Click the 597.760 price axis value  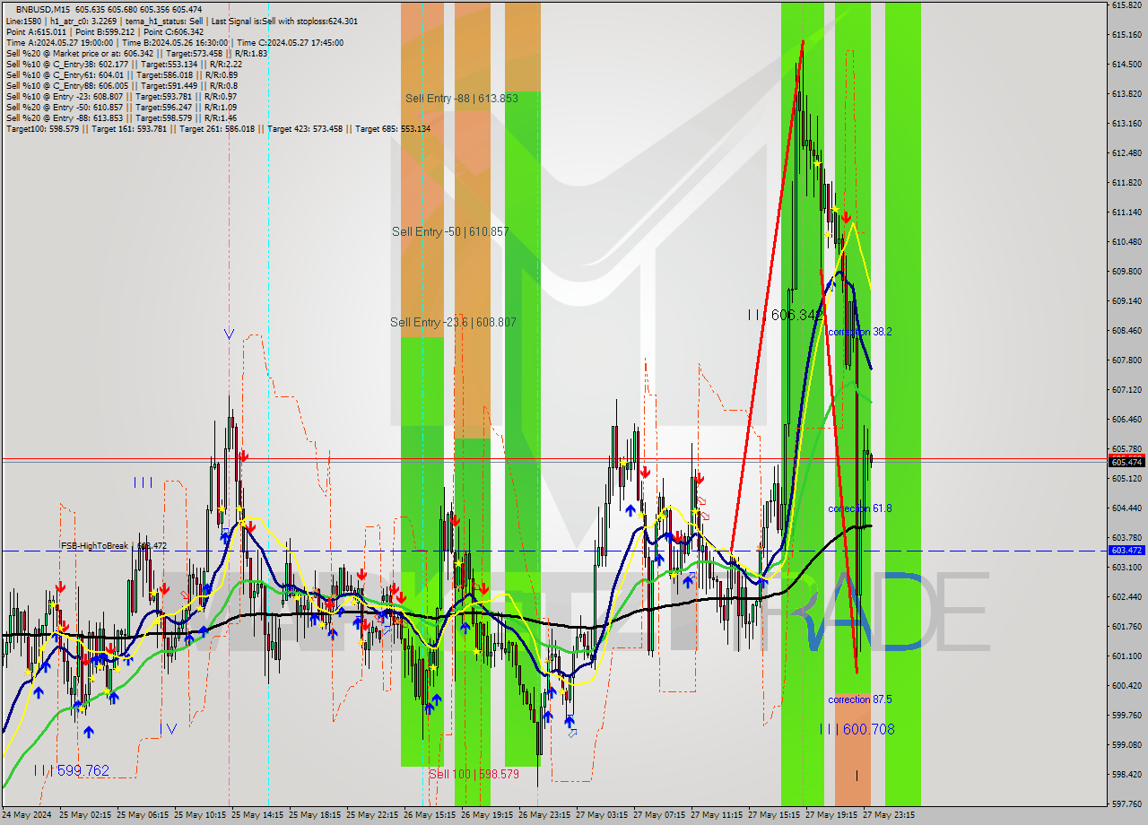(1126, 803)
